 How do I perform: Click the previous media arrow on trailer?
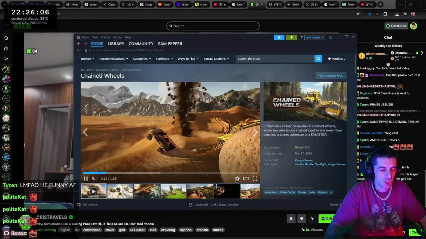click(86, 132)
